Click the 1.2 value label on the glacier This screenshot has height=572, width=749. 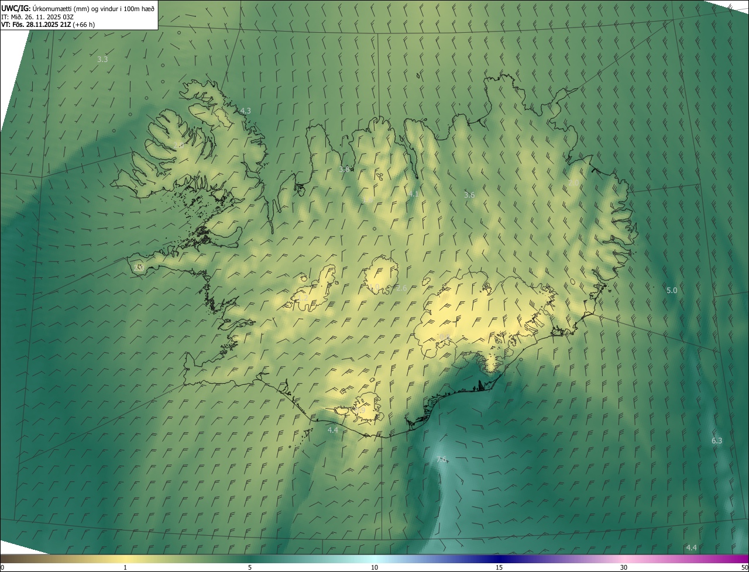(303, 298)
